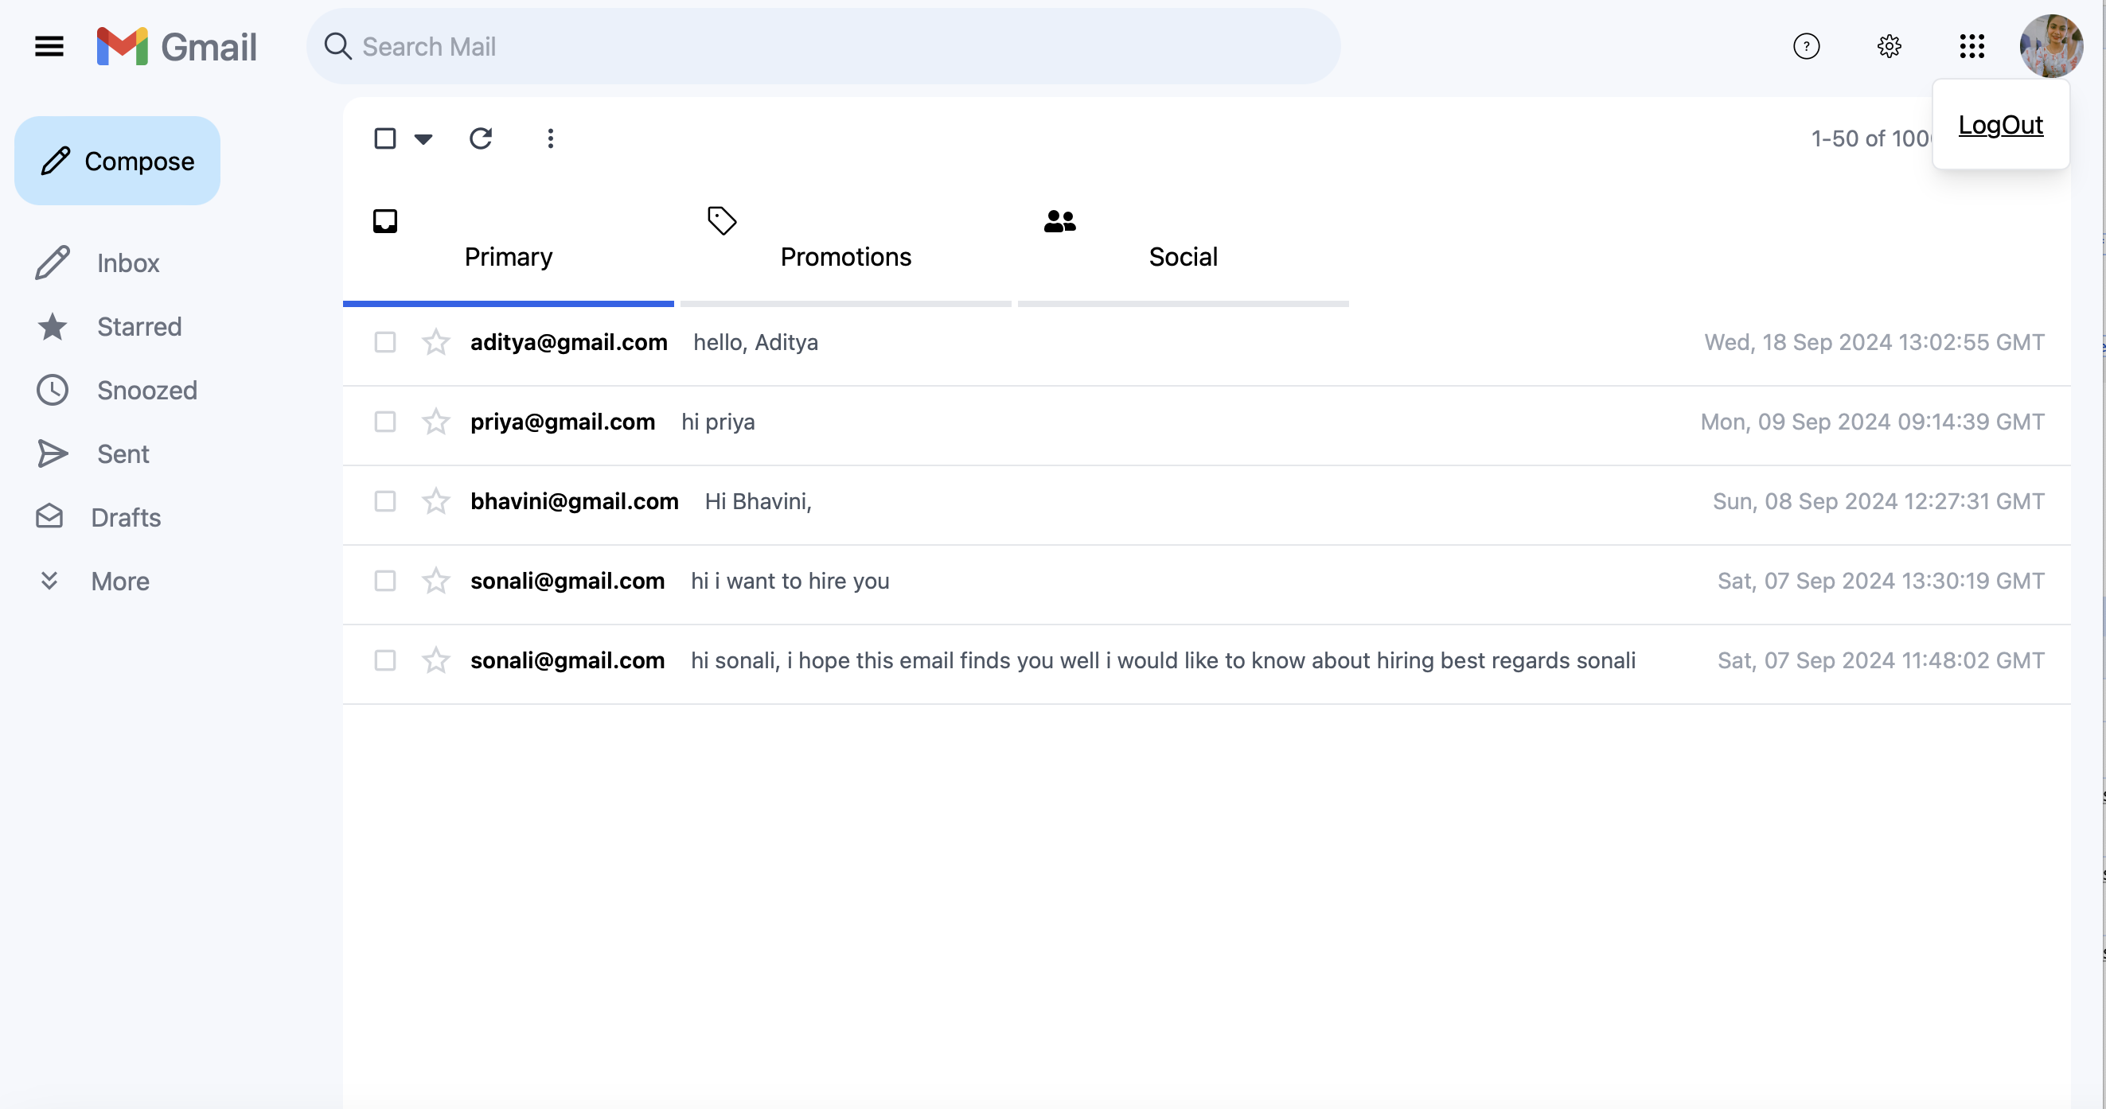Image resolution: width=2106 pixels, height=1109 pixels.
Task: Open the Inbox folder
Action: [x=128, y=263]
